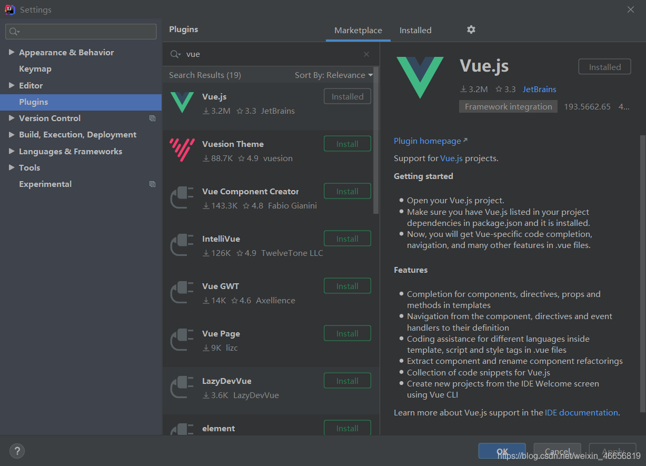Select the LazyDevVue plugin title

tap(227, 381)
